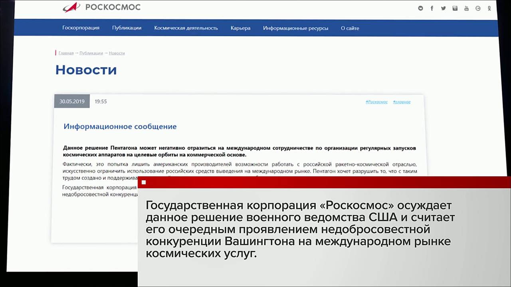Open the Odnoklassniki icon
The height and width of the screenshot is (287, 511).
coord(489,8)
